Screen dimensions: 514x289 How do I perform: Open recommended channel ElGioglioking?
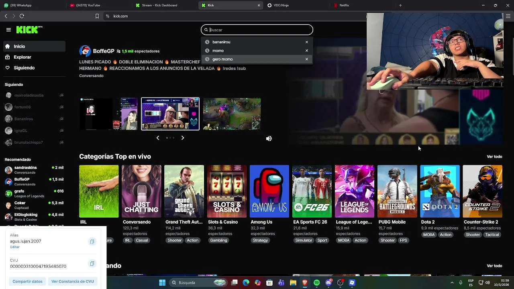click(x=34, y=217)
